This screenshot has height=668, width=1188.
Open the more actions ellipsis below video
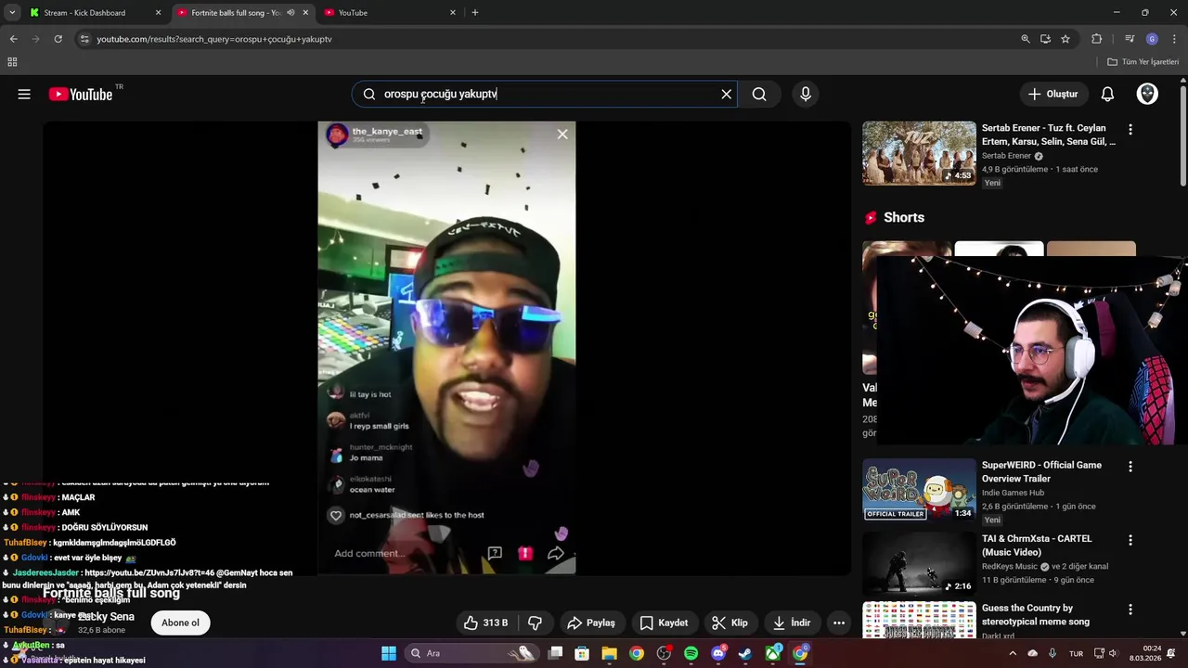click(839, 623)
